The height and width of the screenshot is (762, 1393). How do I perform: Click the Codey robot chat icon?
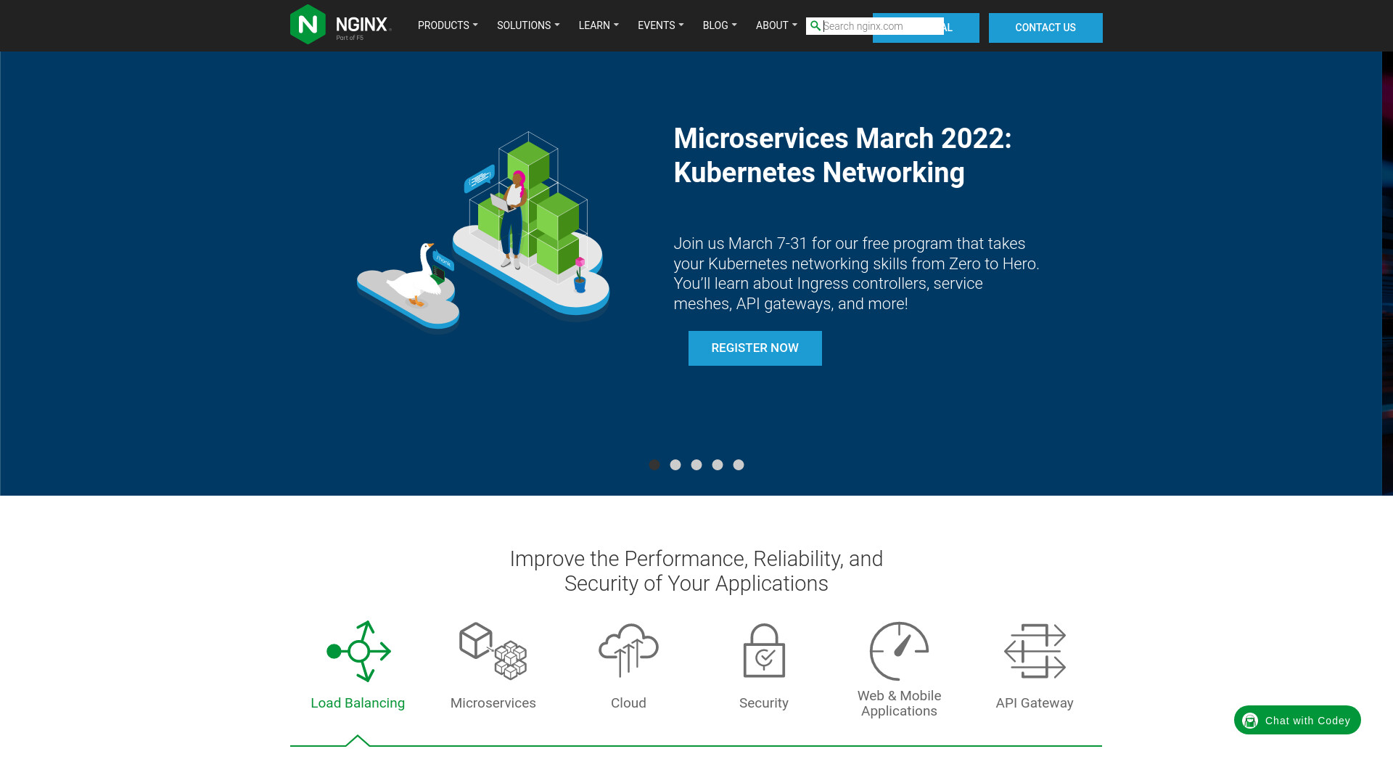pyautogui.click(x=1250, y=721)
